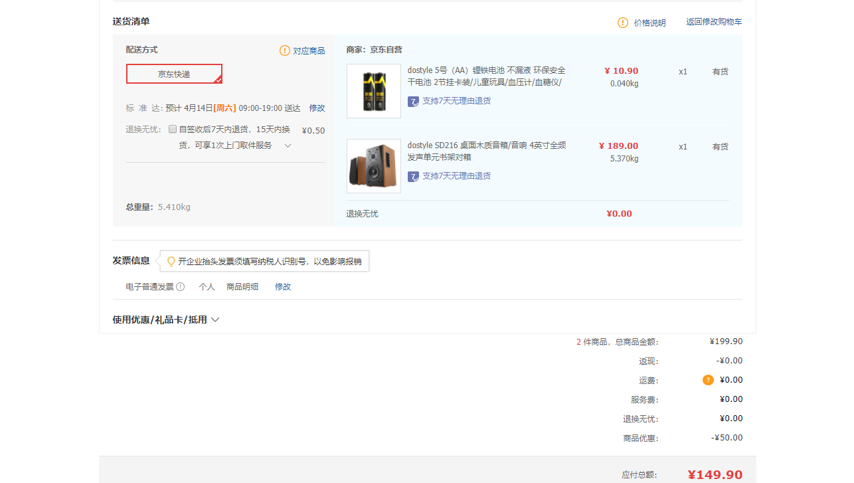Click the warning icon beside 对应商品
This screenshot has height=483, width=854.
click(285, 50)
